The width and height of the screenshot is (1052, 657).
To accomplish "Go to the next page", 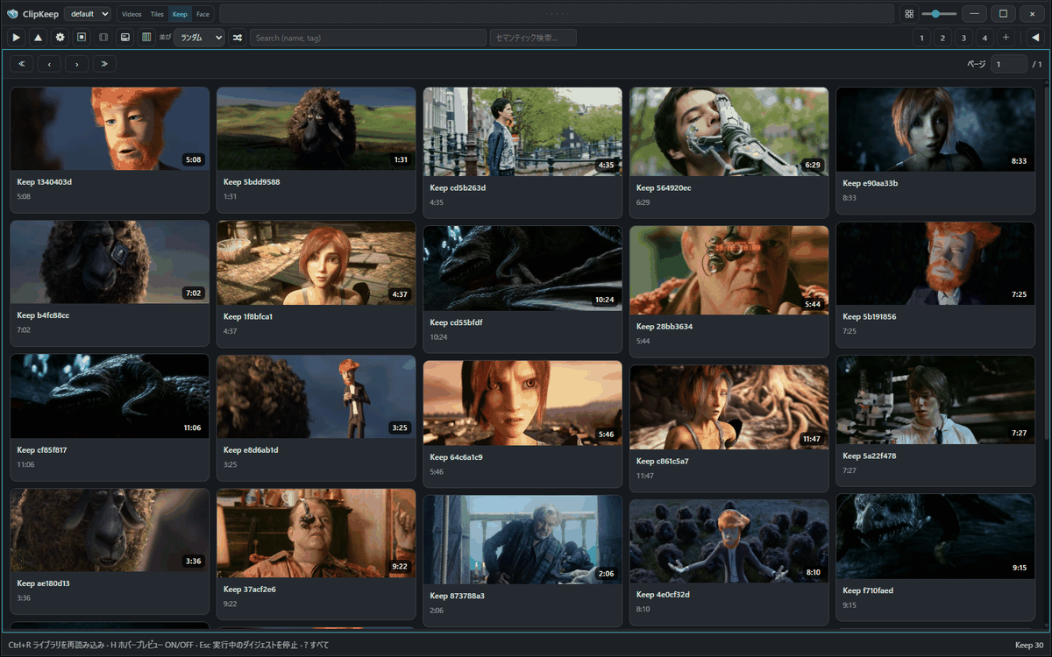I will 77,64.
